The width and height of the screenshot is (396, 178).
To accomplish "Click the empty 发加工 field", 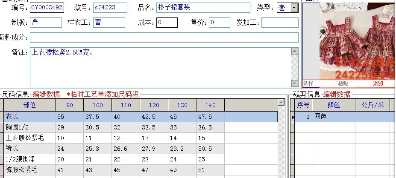I will pos(280,23).
